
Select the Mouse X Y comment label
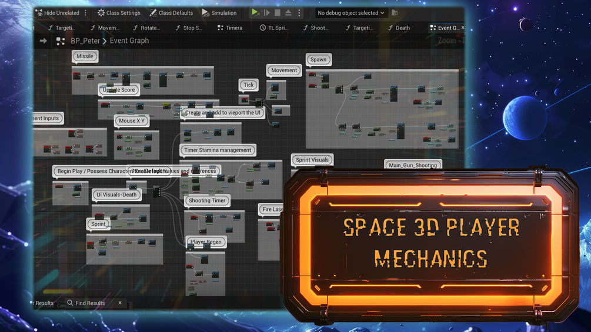(x=132, y=120)
